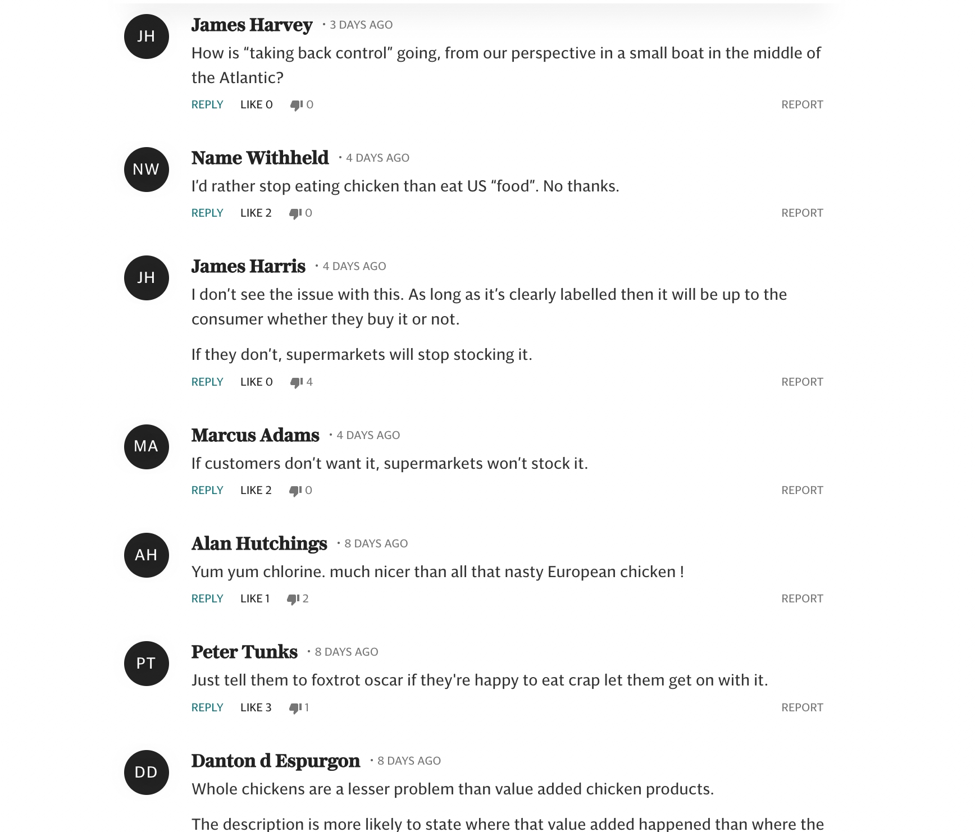Like James Harris's comment
Image resolution: width=975 pixels, height=832 pixels.
click(256, 382)
